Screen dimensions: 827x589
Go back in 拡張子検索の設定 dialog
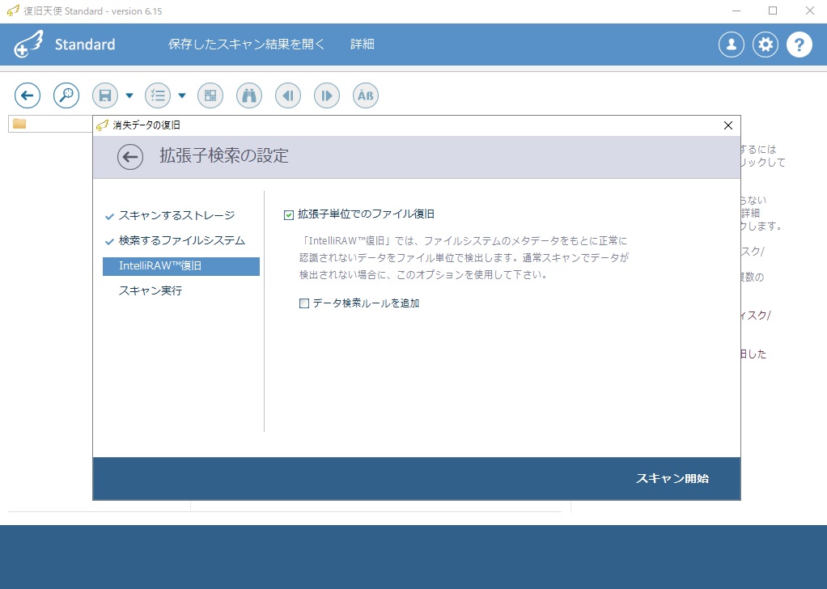[130, 157]
